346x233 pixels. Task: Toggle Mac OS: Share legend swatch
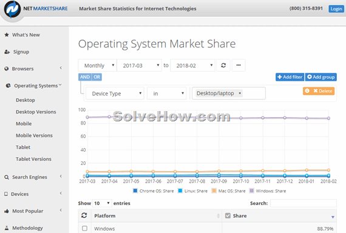click(214, 191)
